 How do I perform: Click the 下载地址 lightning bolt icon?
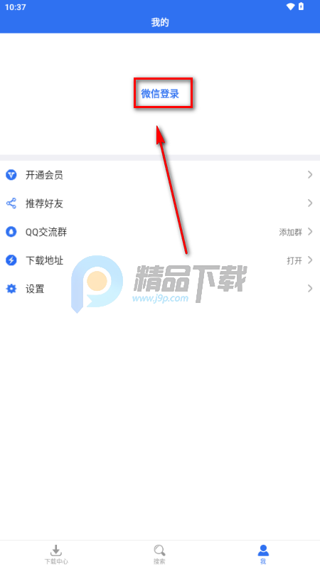tap(11, 260)
